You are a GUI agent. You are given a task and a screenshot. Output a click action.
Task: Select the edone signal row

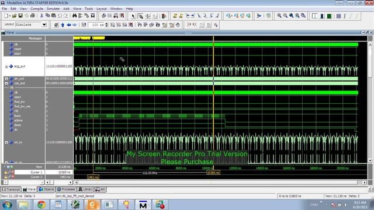pyautogui.click(x=18, y=121)
